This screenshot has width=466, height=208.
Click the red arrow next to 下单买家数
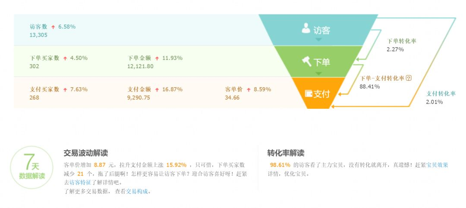[x=65, y=58]
